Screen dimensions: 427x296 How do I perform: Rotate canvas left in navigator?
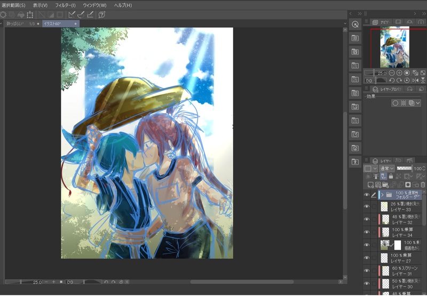click(x=392, y=81)
